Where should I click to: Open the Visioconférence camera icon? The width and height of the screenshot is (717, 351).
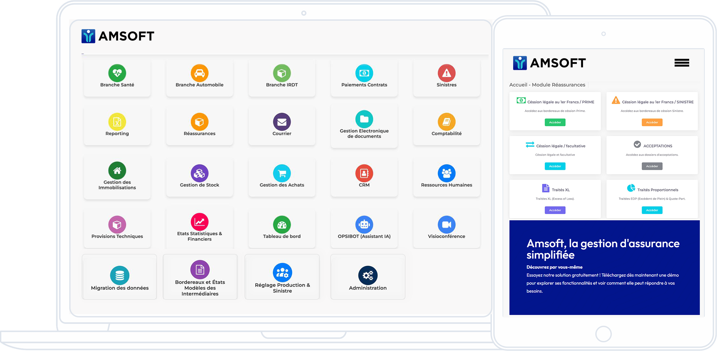tap(447, 225)
